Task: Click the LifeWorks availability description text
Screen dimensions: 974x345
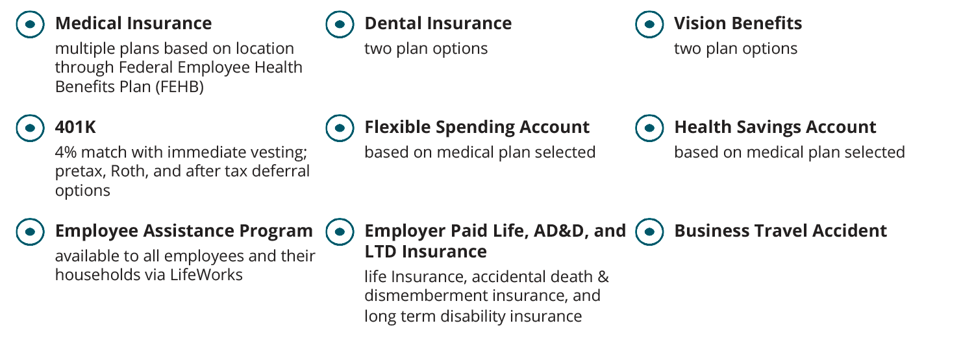Action: click(185, 265)
